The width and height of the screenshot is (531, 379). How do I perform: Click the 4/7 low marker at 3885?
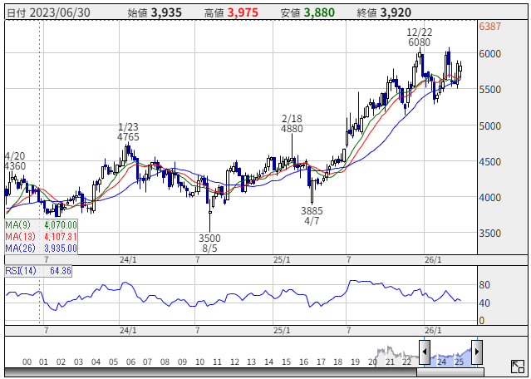312,216
